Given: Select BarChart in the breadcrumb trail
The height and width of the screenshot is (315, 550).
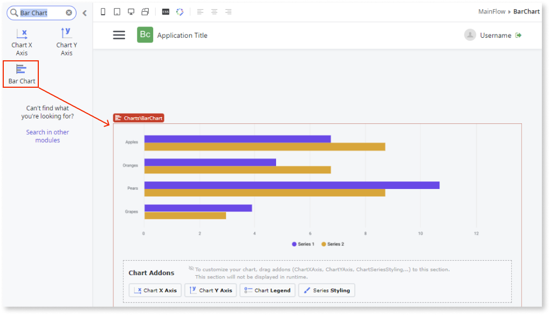Looking at the screenshot, I should click(526, 11).
